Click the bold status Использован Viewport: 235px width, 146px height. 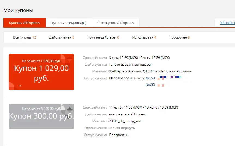click(x=120, y=78)
